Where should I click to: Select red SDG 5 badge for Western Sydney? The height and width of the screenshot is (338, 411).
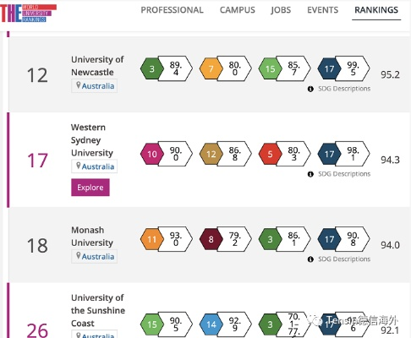click(x=270, y=154)
